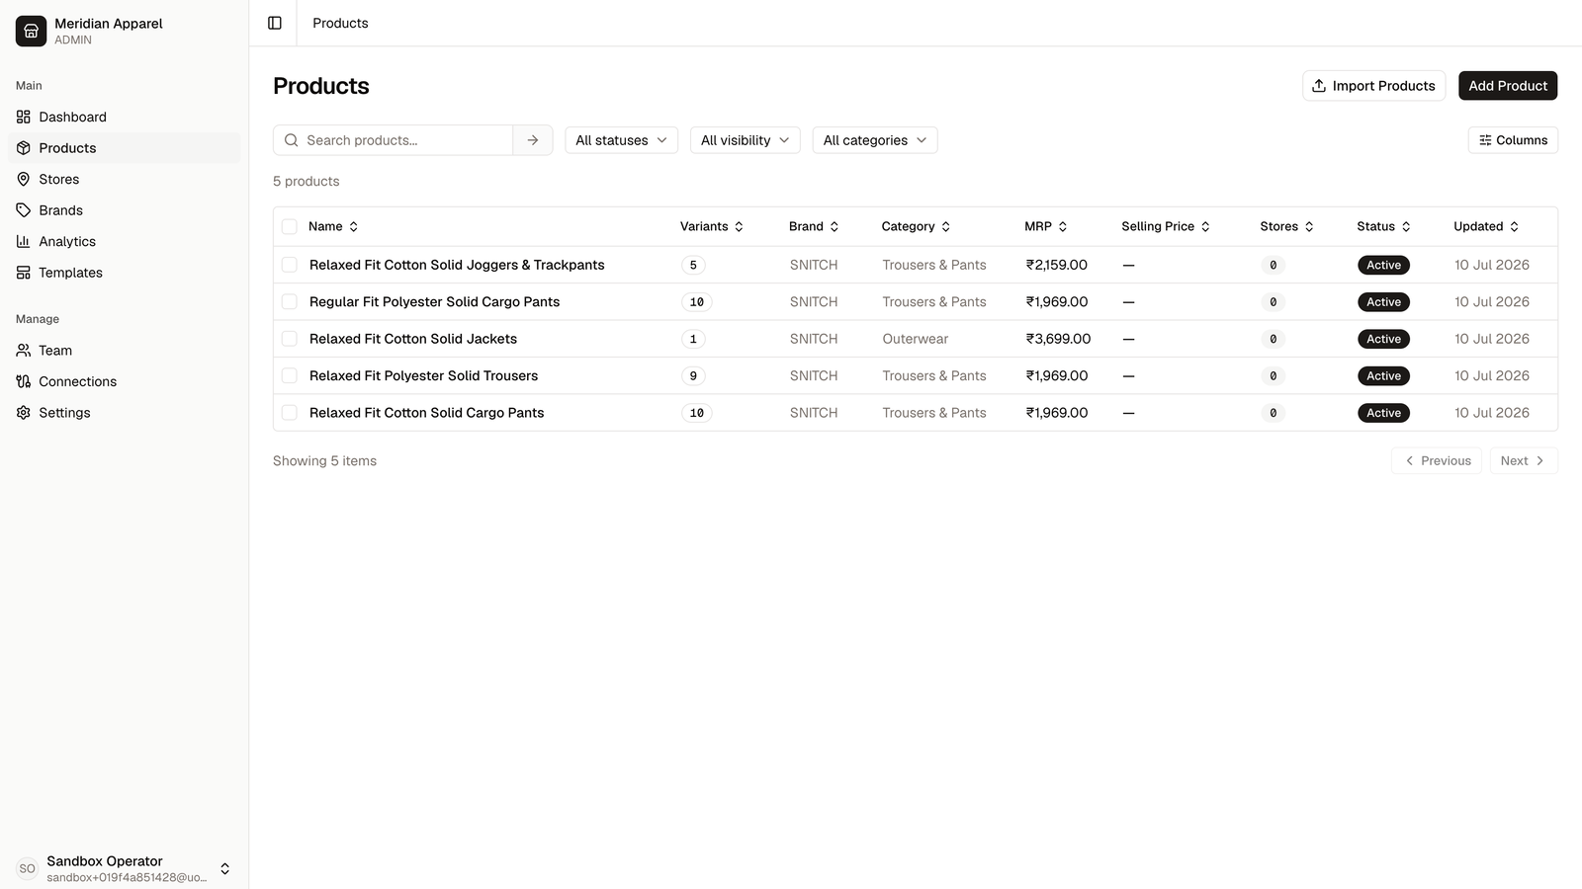Image resolution: width=1582 pixels, height=889 pixels.
Task: Click the Brands tag icon
Action: tap(24, 210)
